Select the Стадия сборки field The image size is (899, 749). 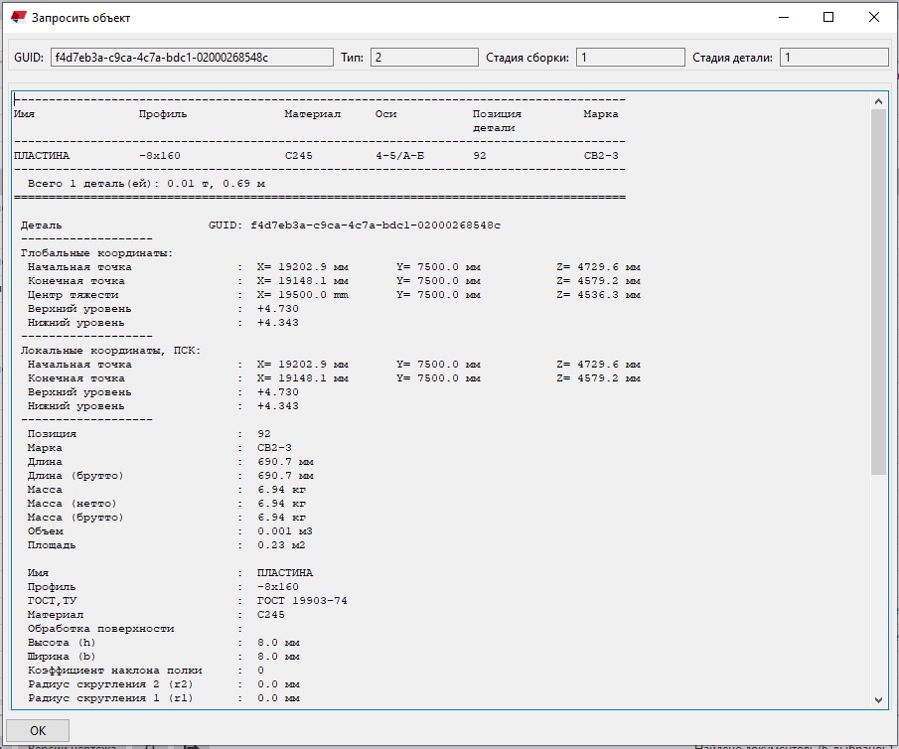click(x=628, y=58)
